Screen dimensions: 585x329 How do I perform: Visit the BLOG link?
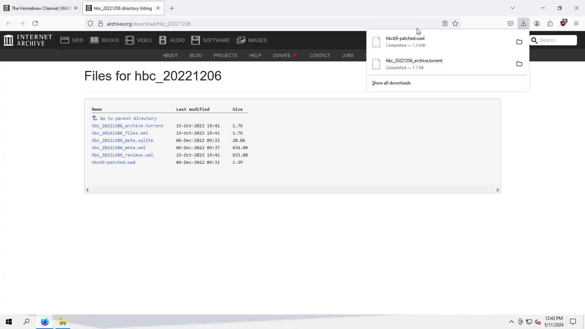[196, 56]
